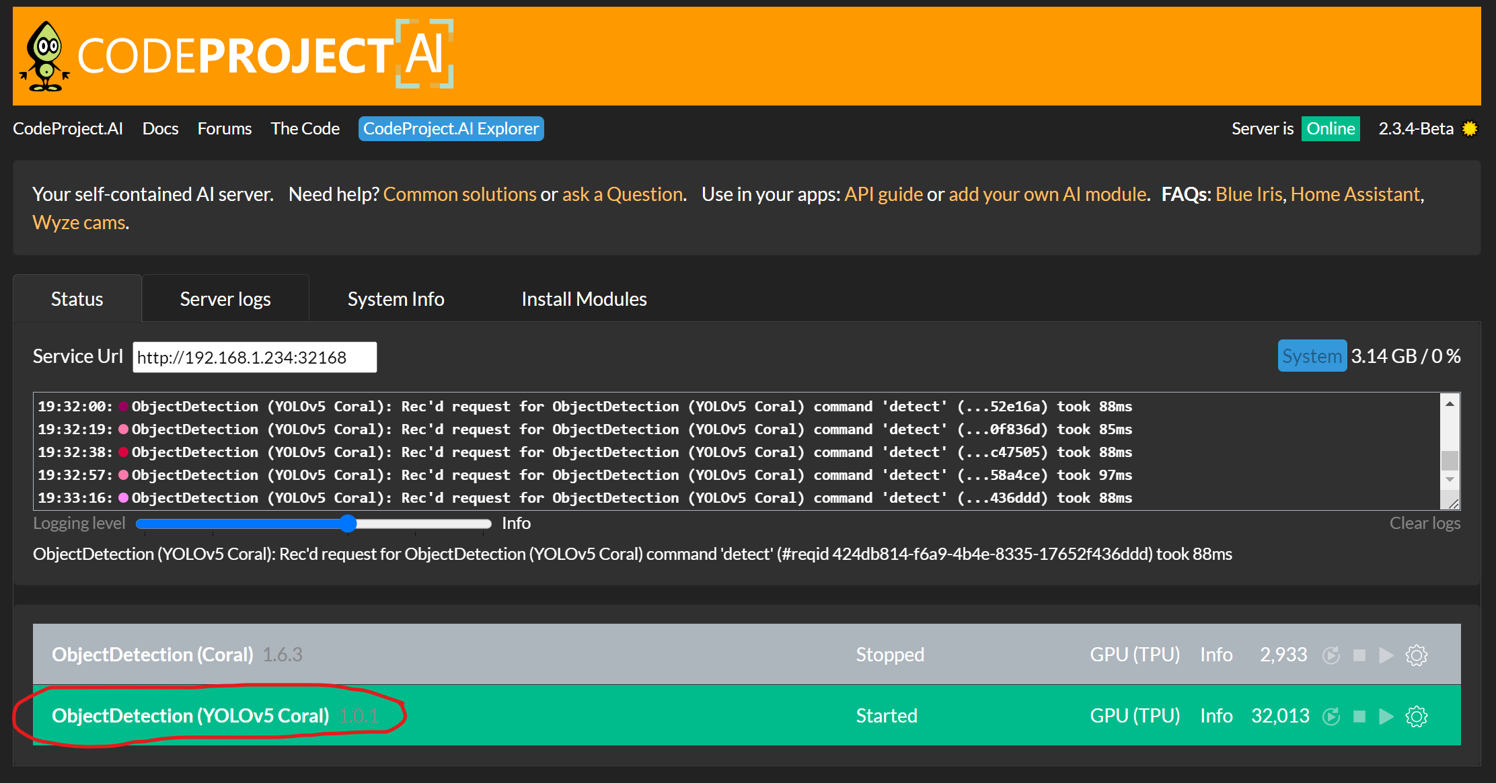Select the ObjectDetection (Coral) module name

[x=153, y=655]
